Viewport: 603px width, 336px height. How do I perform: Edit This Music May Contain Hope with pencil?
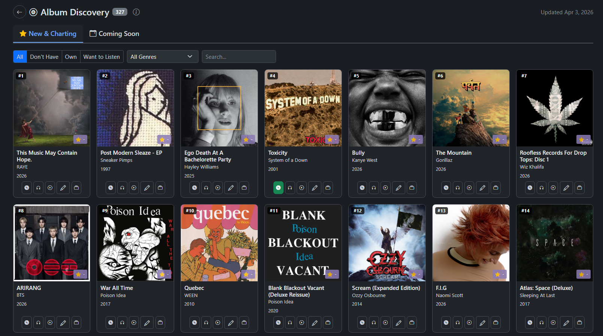(63, 188)
